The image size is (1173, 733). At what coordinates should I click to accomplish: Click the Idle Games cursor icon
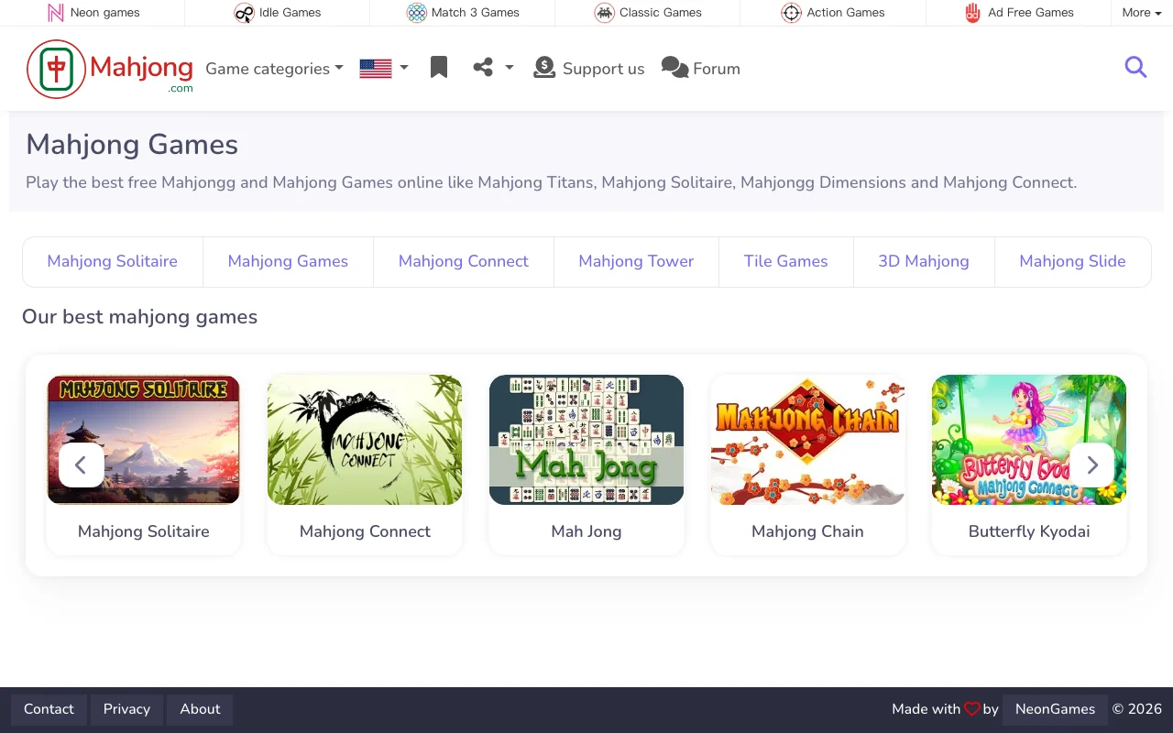click(244, 13)
